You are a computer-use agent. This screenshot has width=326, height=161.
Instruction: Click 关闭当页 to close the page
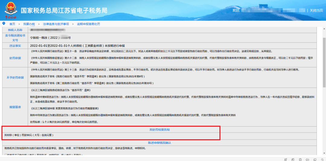click(316, 10)
